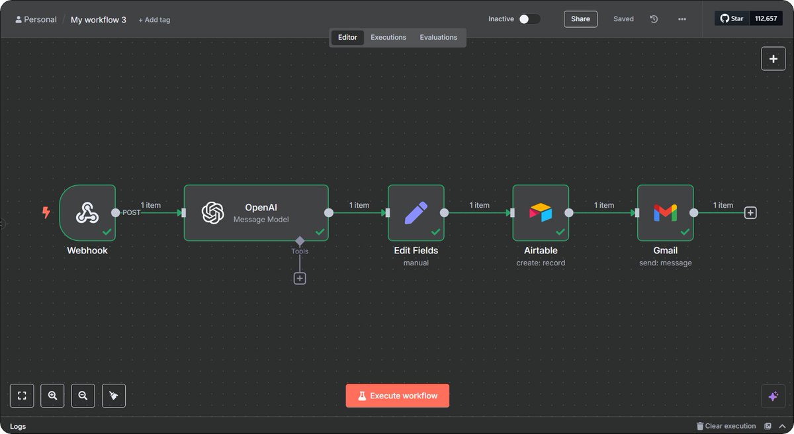Click the Saved status text
This screenshot has width=794, height=434.
(623, 19)
